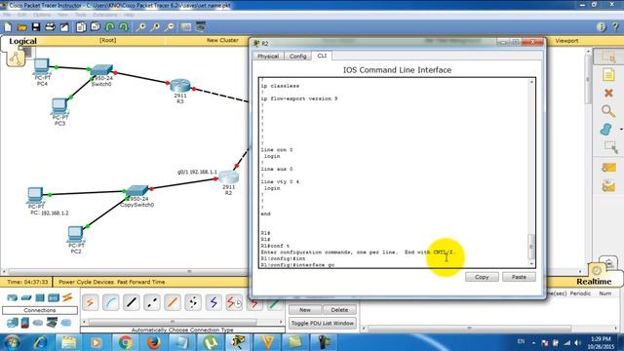Click the New file toolbar icon

click(x=8, y=27)
